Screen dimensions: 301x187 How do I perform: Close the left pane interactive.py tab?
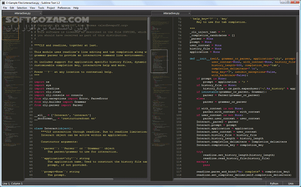pos(40,13)
